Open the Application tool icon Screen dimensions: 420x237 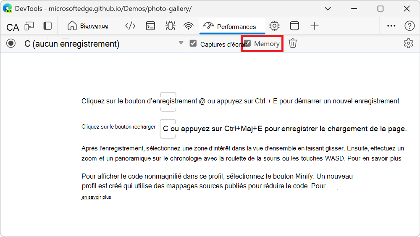point(294,26)
